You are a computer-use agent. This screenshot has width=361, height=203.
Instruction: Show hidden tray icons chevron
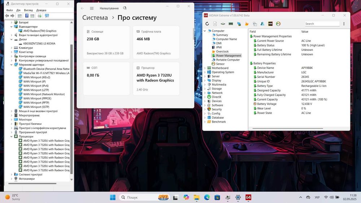[301, 197]
